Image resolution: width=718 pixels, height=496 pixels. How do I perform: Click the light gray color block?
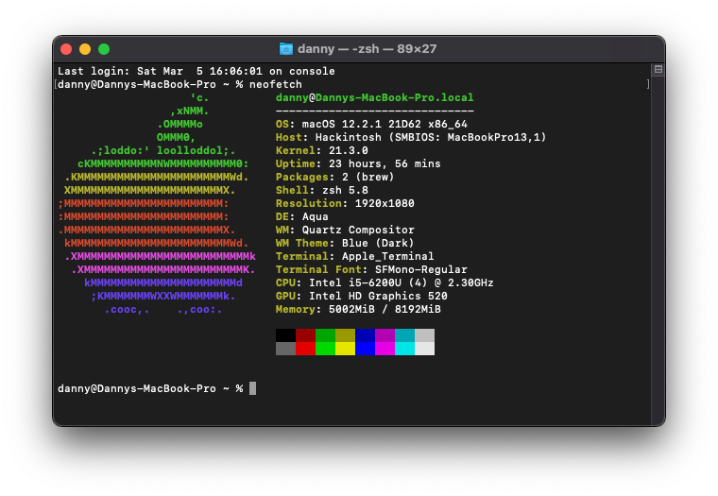click(x=424, y=335)
